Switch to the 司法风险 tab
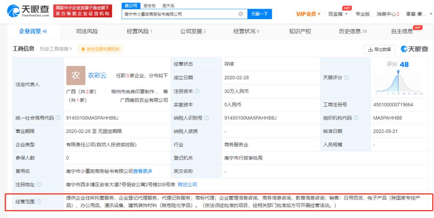Viewport: 434px width, 218px height. pyautogui.click(x=87, y=31)
